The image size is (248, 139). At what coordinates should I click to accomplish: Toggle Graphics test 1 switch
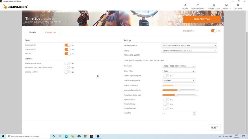[68, 45]
